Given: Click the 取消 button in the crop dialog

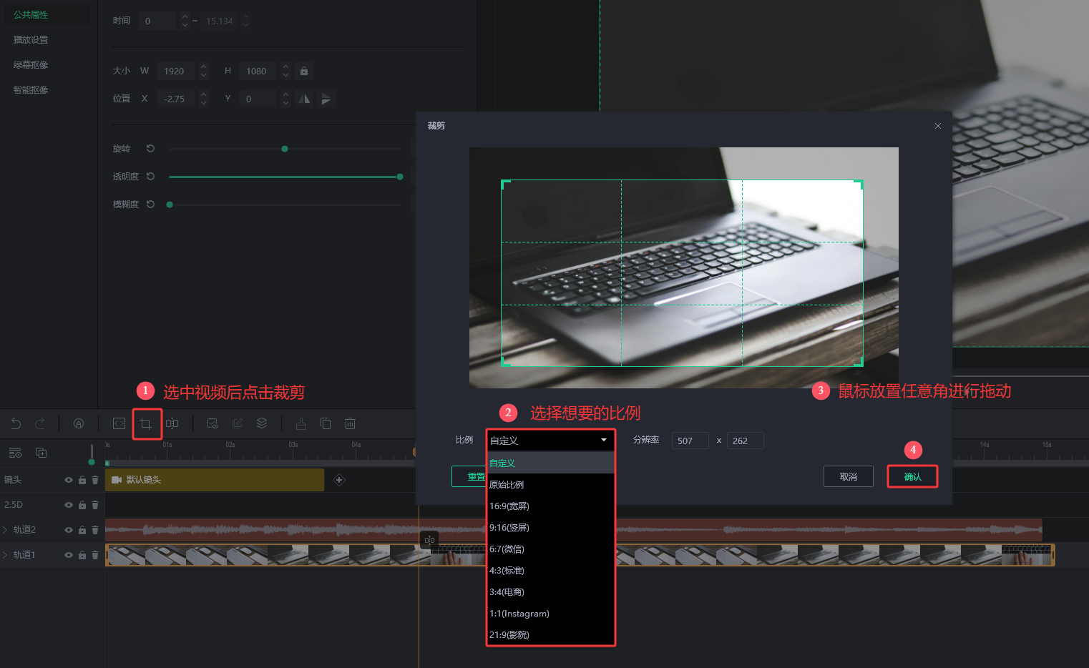Looking at the screenshot, I should [848, 476].
